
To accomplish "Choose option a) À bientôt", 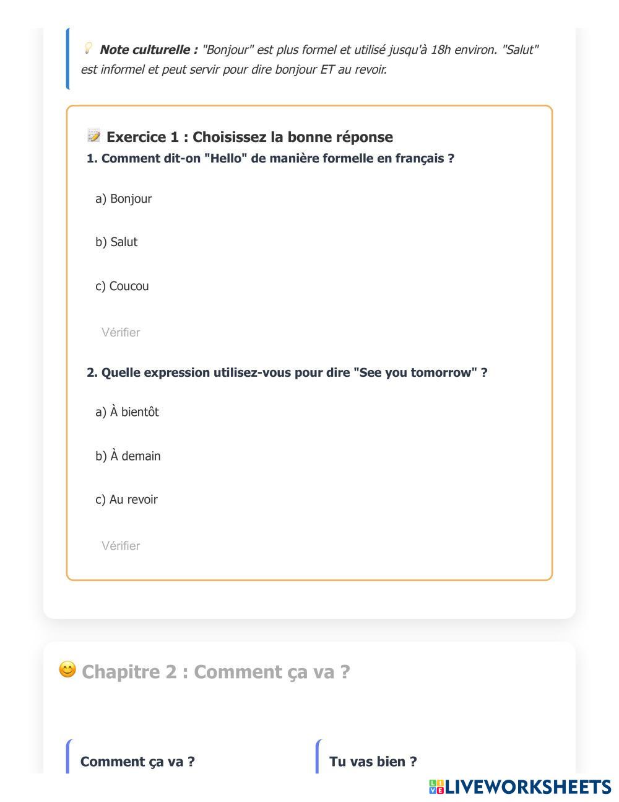I will [127, 412].
